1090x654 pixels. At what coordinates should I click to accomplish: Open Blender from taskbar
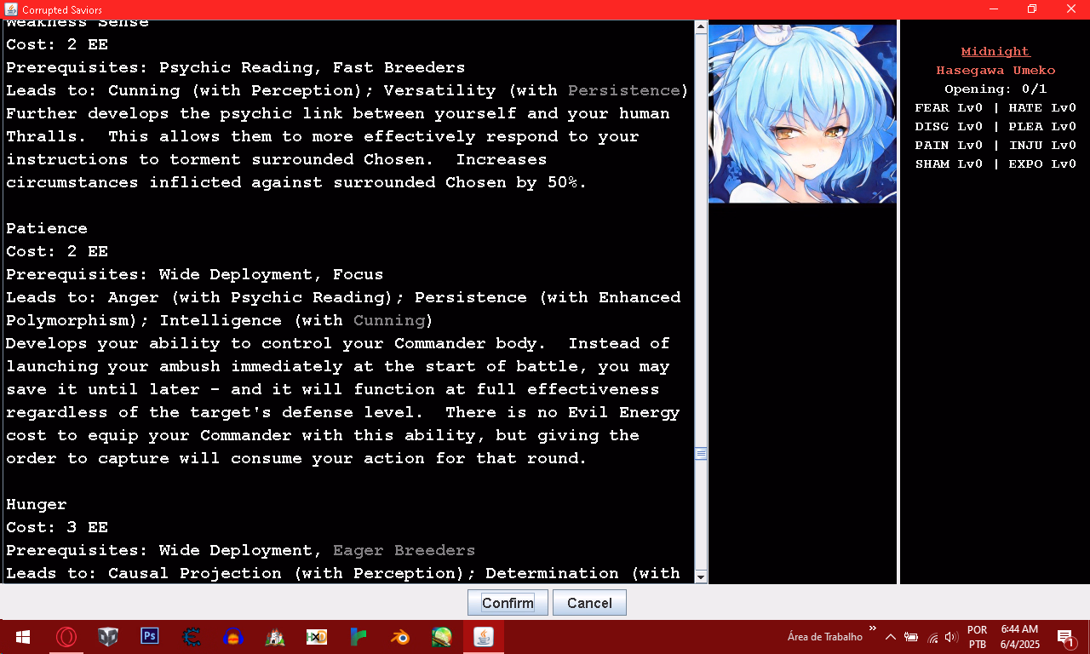[400, 637]
